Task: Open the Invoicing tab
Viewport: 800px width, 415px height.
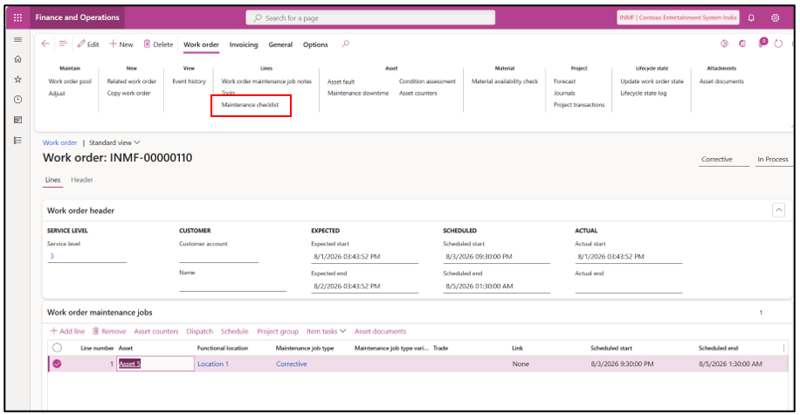Action: tap(244, 45)
